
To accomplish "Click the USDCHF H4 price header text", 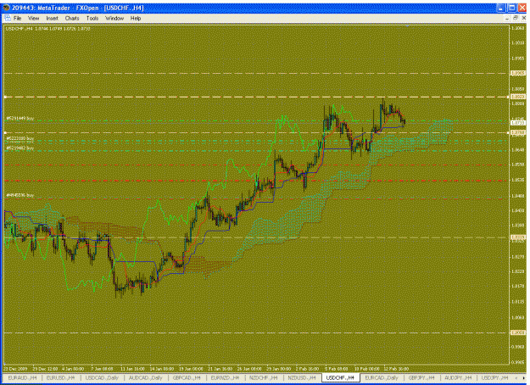I will [47, 29].
